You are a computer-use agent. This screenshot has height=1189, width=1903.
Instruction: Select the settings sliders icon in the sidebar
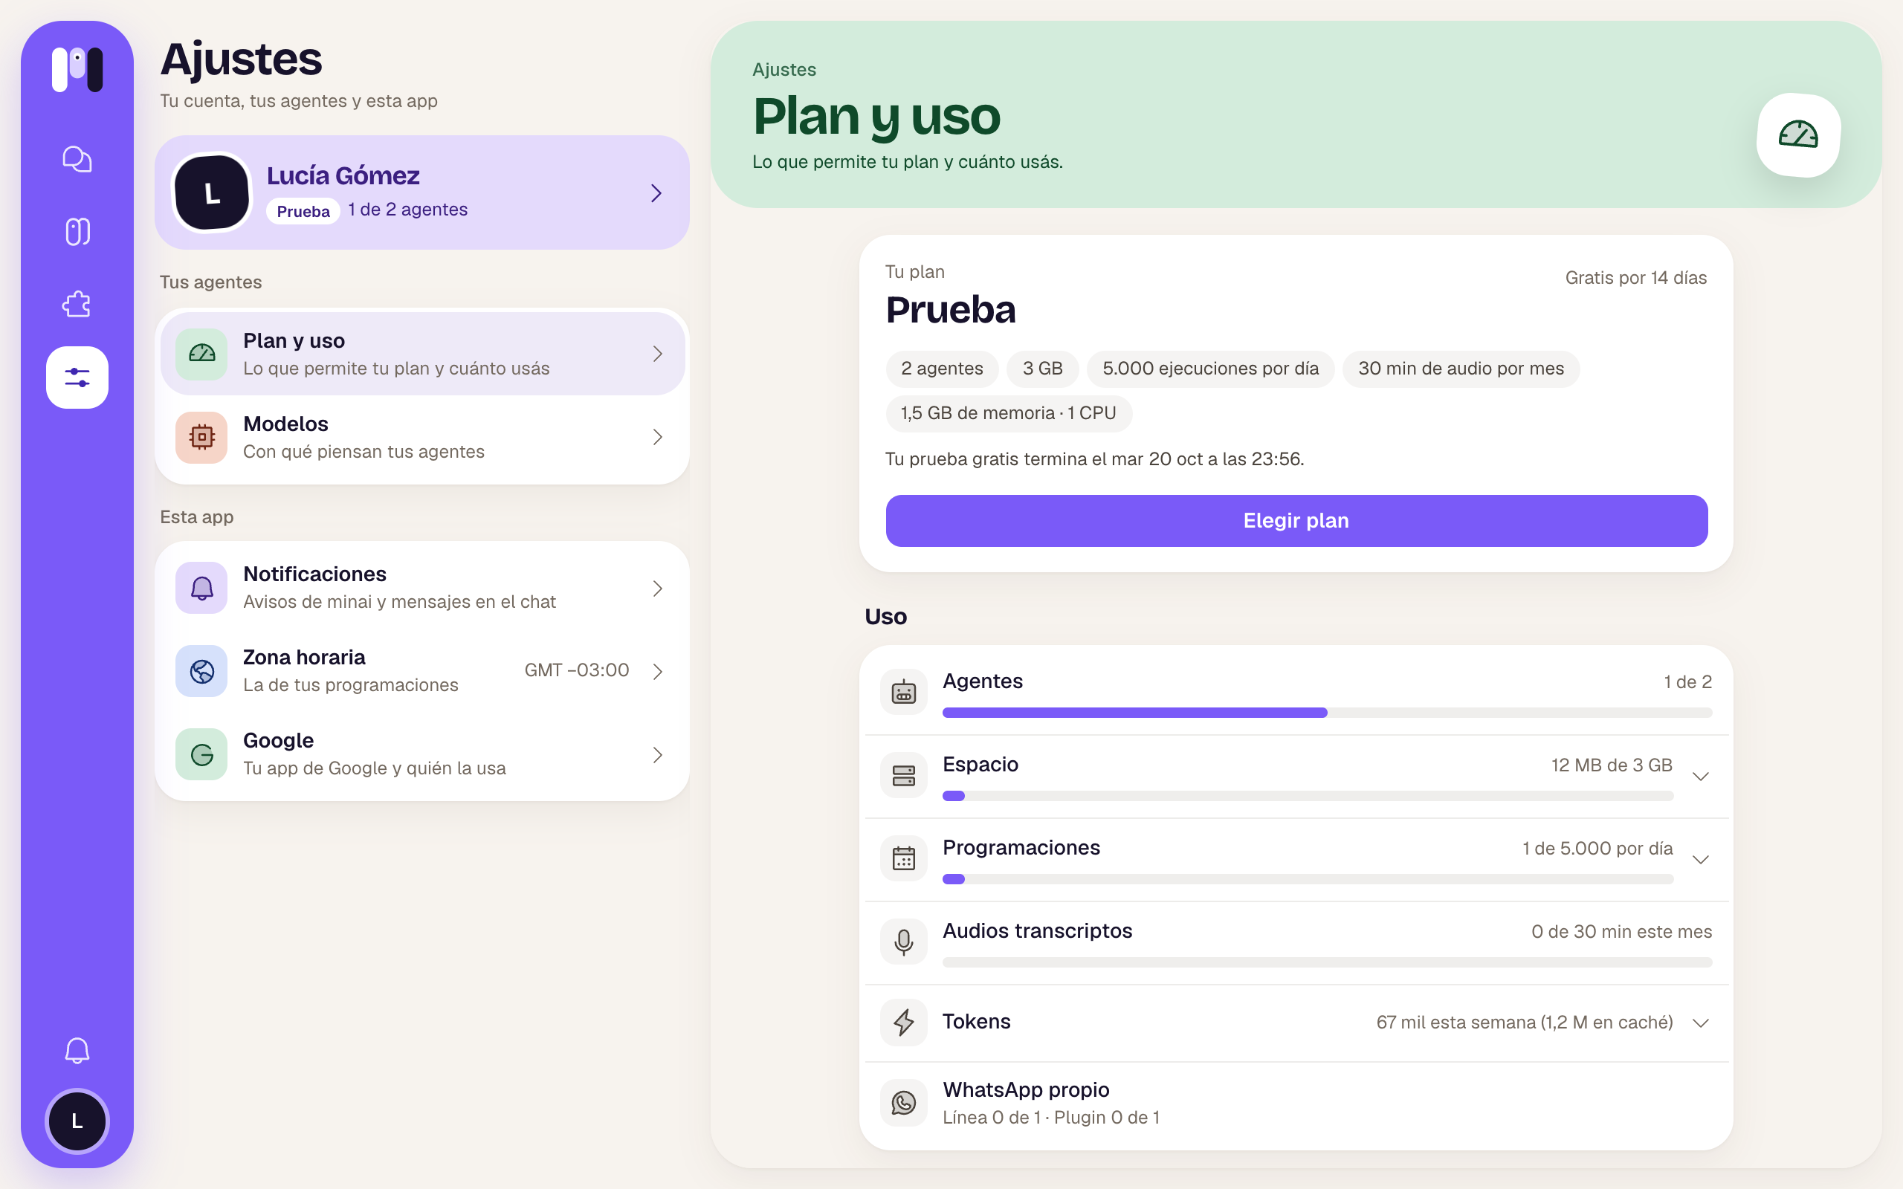point(77,378)
